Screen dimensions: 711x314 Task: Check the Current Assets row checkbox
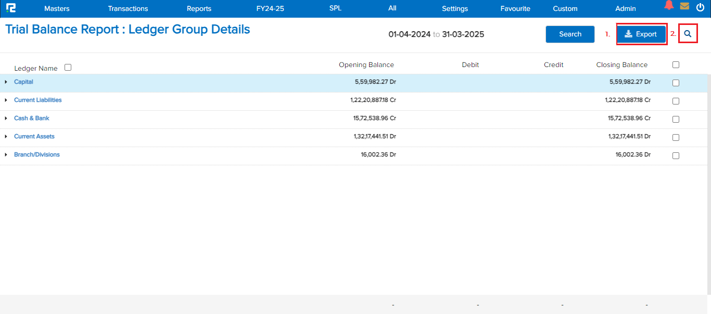click(x=676, y=137)
